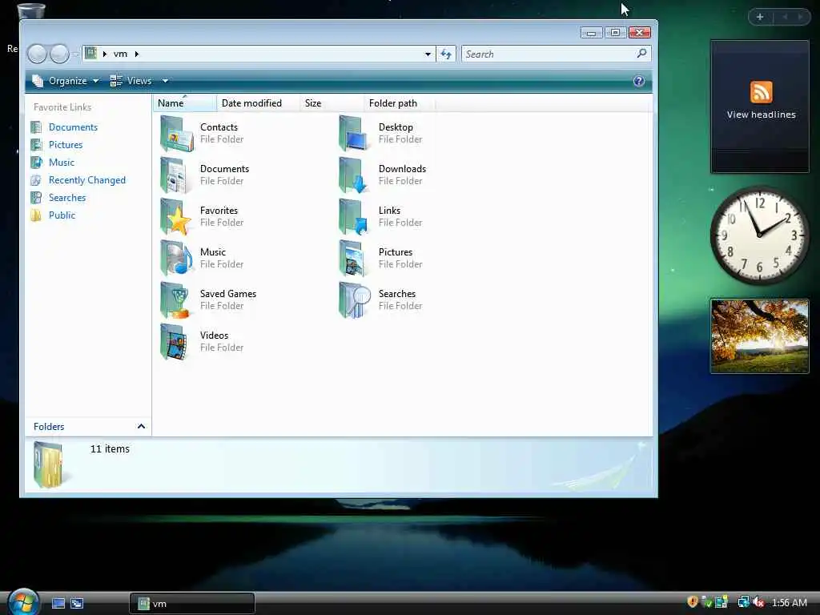Screen dimensions: 820x615
Task: Click the clock gadget
Action: click(759, 235)
